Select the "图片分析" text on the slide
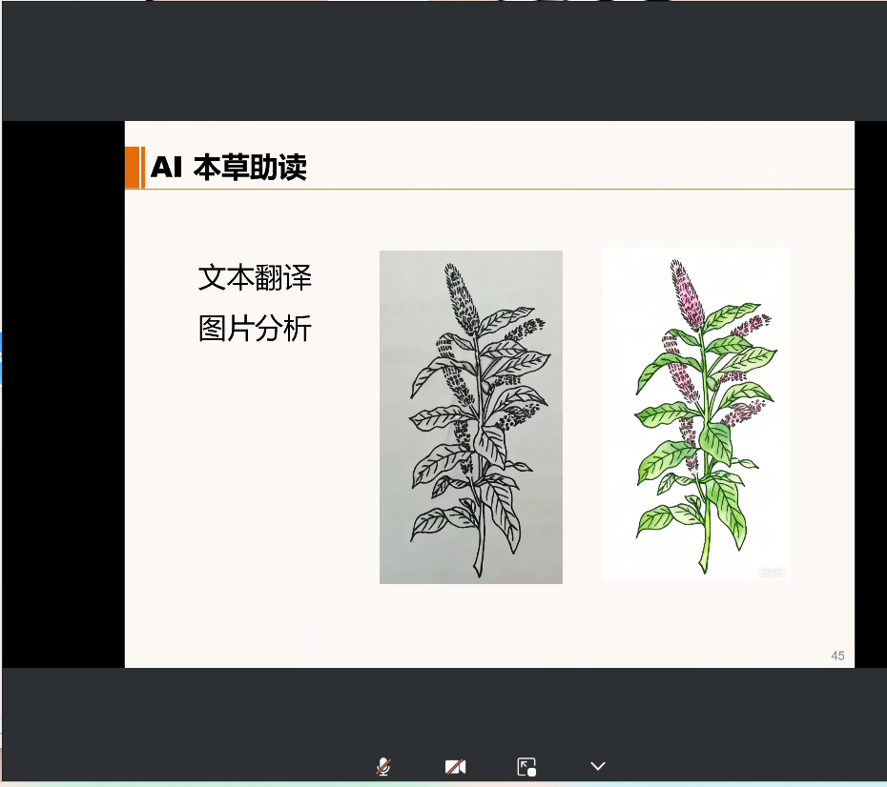 click(255, 329)
